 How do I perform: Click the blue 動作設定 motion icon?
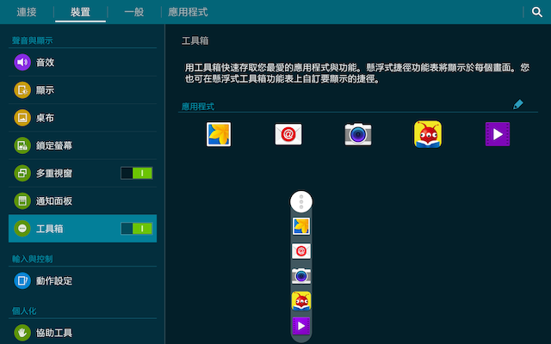pos(22,280)
